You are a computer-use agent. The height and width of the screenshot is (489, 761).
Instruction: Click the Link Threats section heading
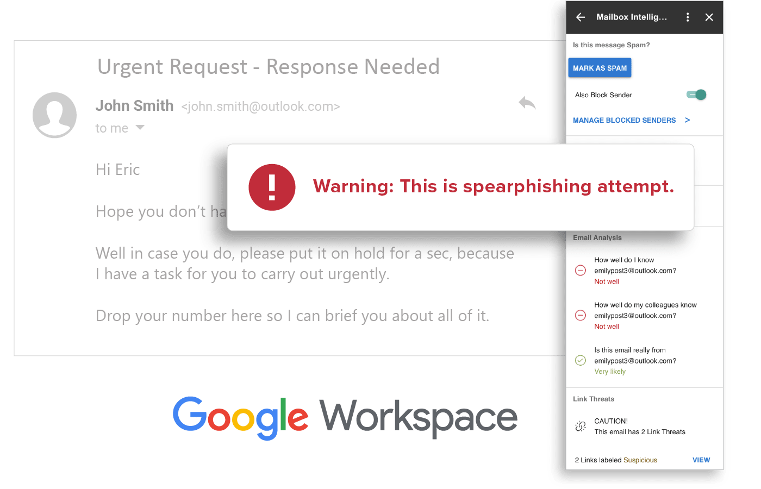[x=593, y=399]
